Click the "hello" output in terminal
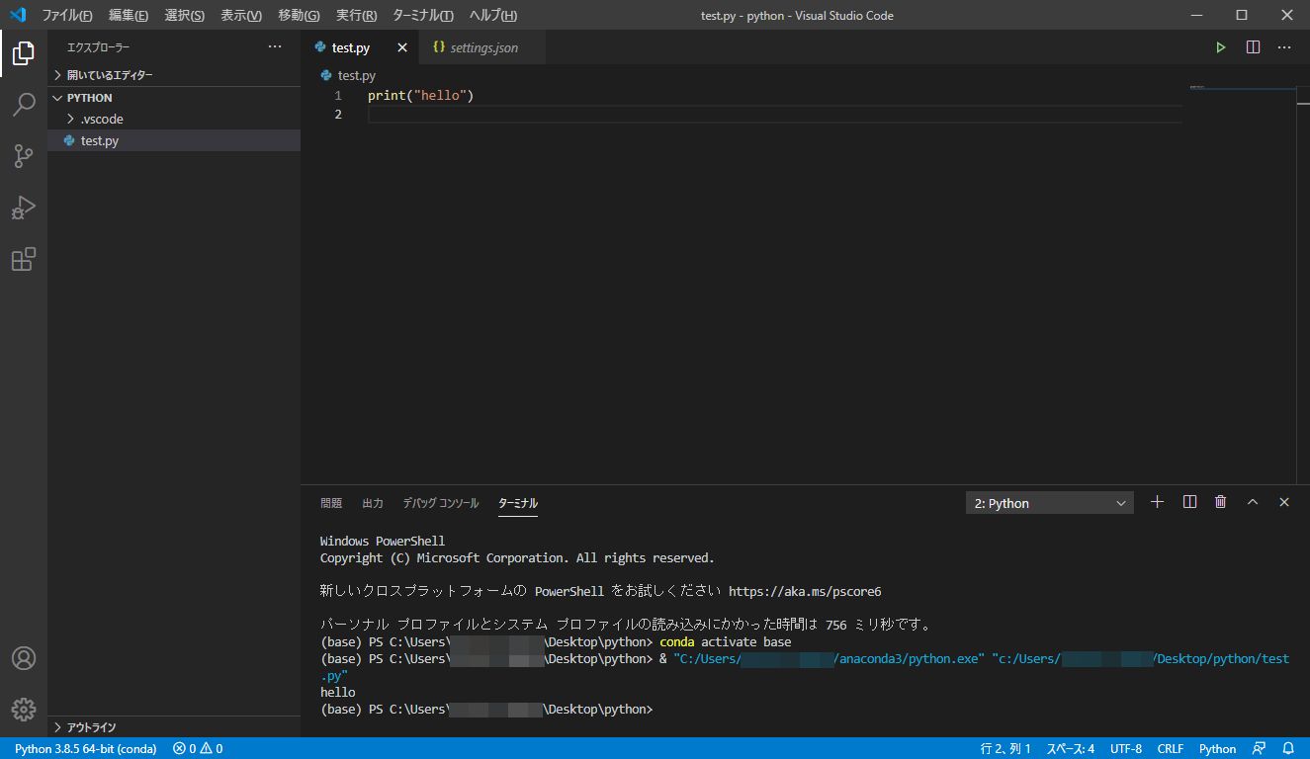1310x759 pixels. [338, 693]
